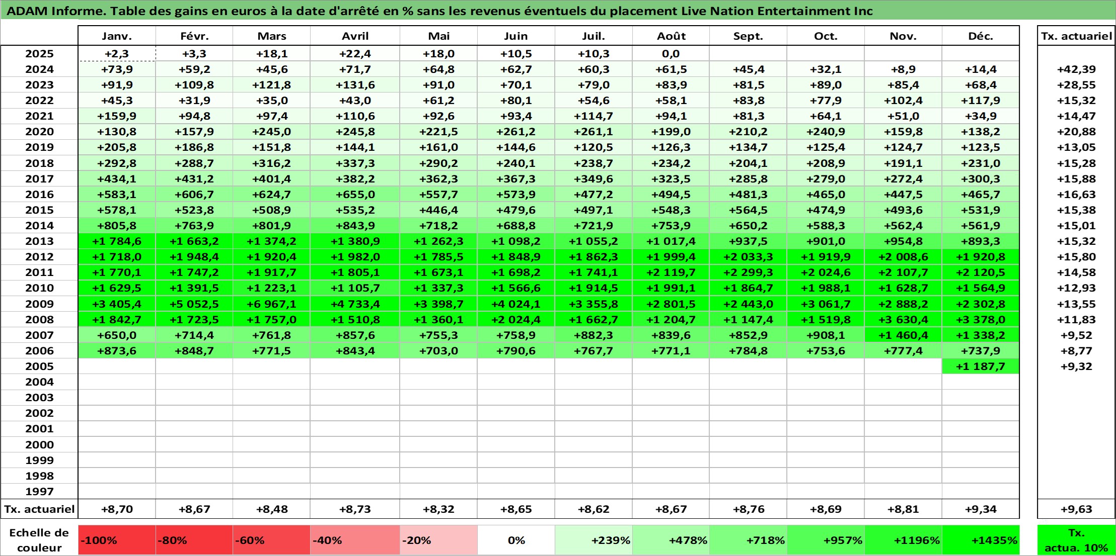Click the actuarial rate +28,55 for 2023
This screenshot has height=556, width=1116.
click(1076, 85)
